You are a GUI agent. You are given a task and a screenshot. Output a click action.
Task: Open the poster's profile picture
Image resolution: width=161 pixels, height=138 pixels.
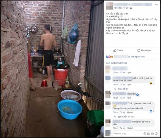tap(109, 6)
